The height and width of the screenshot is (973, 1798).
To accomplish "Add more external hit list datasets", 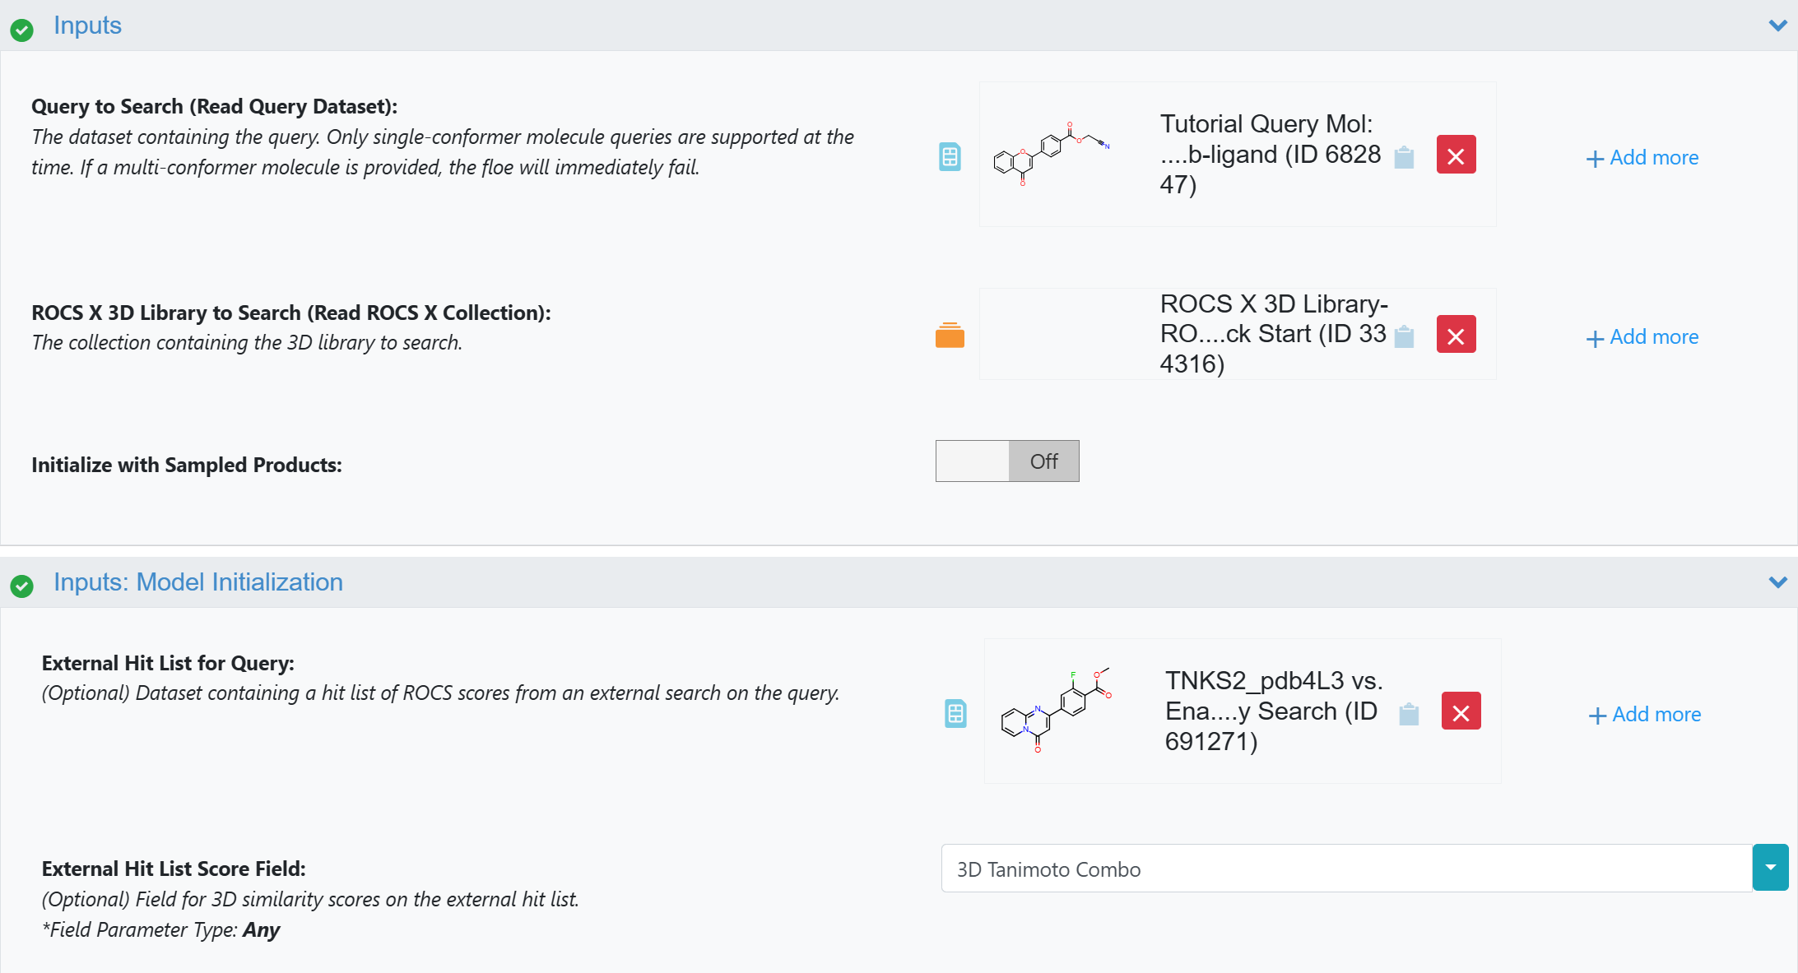I will pyautogui.click(x=1645, y=715).
